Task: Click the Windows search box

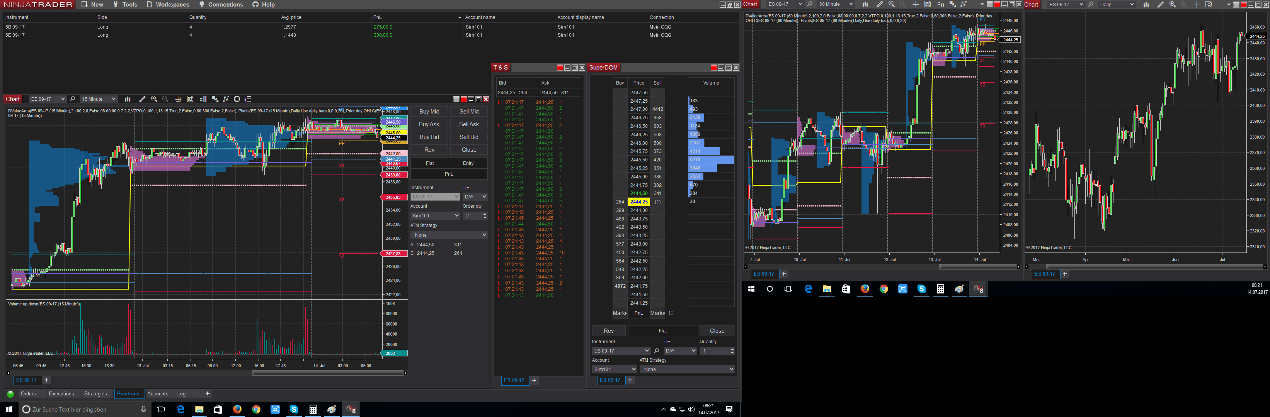Action: click(x=84, y=410)
